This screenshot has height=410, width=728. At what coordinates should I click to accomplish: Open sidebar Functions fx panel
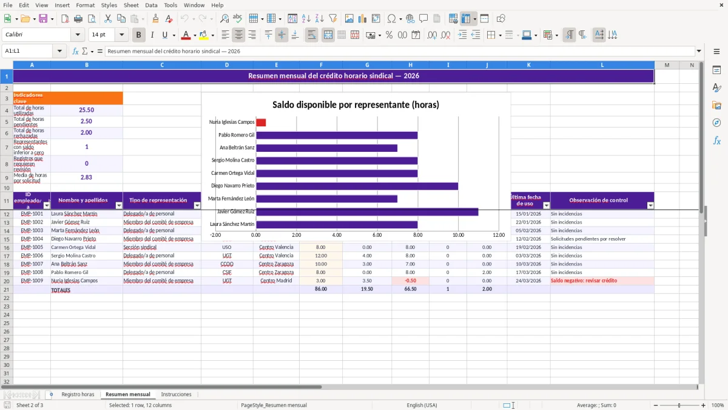[716, 140]
